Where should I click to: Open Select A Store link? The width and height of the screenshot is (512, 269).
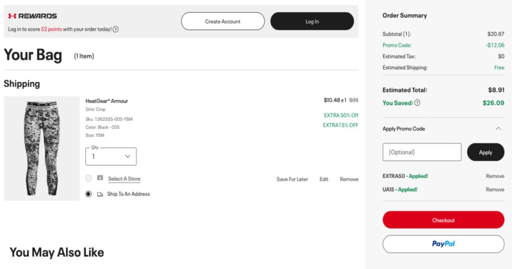click(x=124, y=179)
